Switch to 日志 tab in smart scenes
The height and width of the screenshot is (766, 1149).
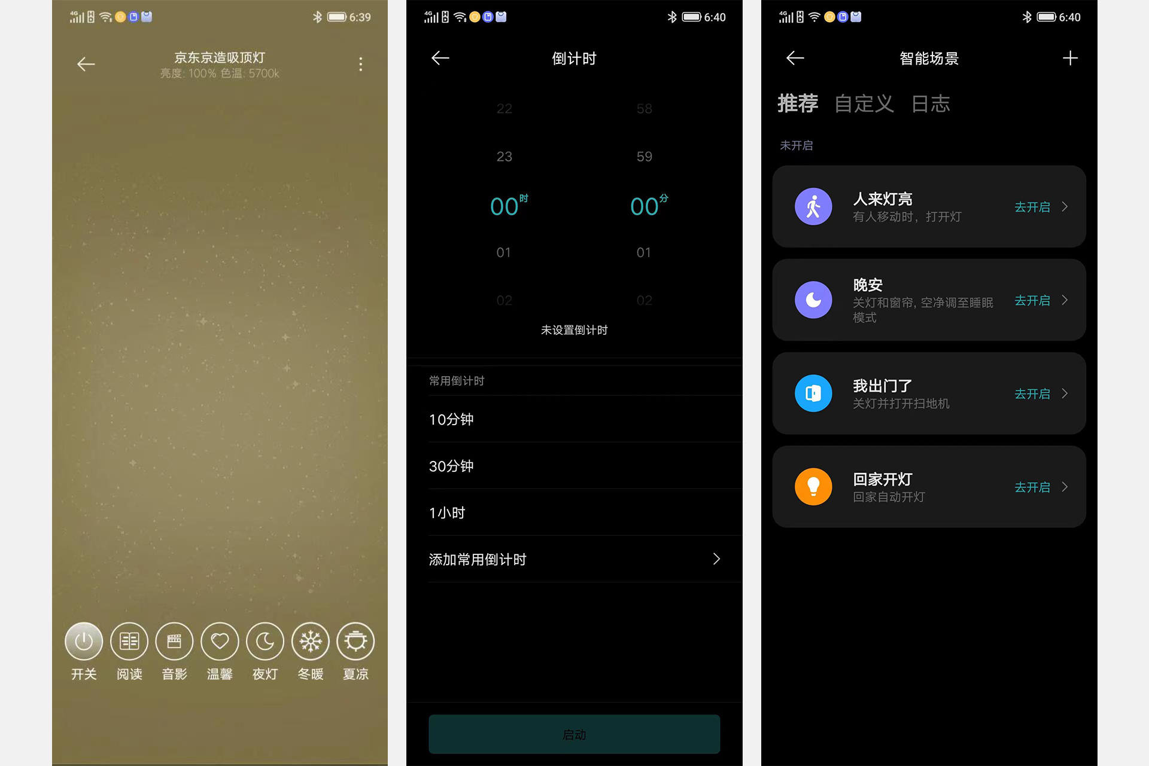pos(952,103)
